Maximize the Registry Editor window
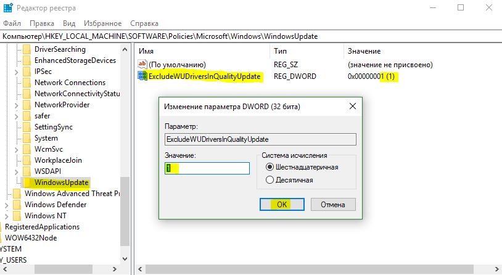 (x=461, y=7)
